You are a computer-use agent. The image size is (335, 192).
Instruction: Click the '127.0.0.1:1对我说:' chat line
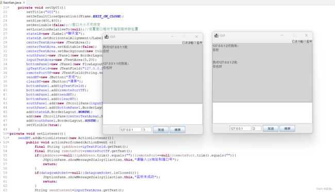point(116,64)
